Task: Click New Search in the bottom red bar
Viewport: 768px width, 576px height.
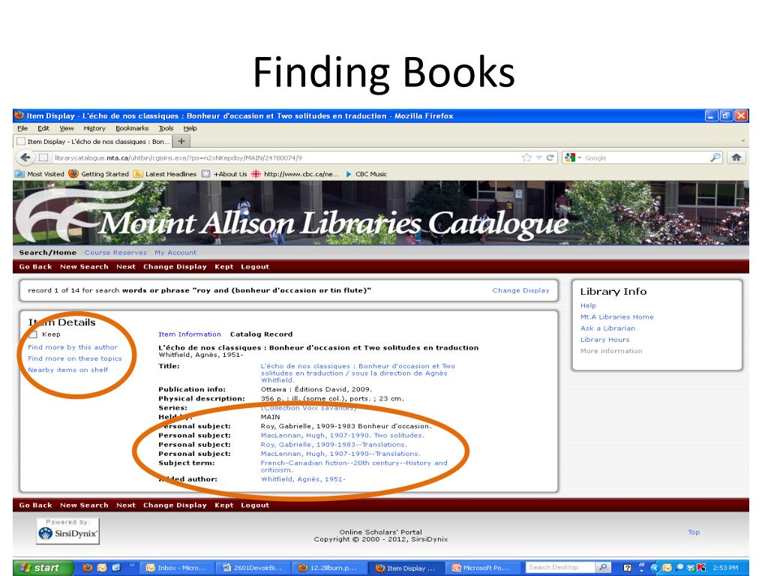Action: [x=84, y=505]
